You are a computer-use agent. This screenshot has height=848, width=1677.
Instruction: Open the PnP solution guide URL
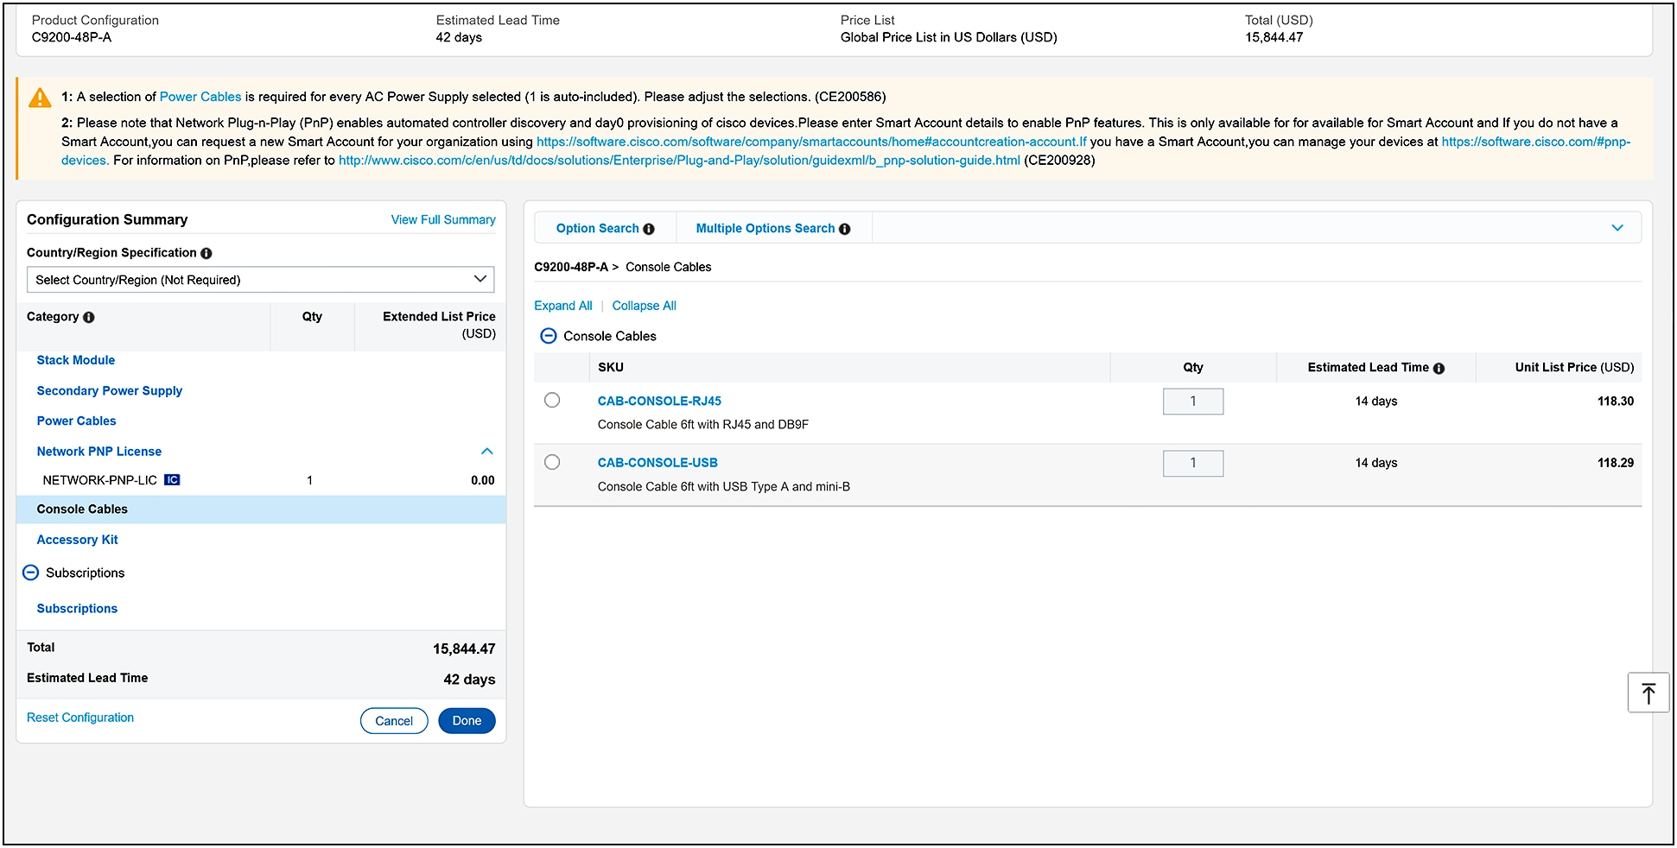pyautogui.click(x=679, y=161)
